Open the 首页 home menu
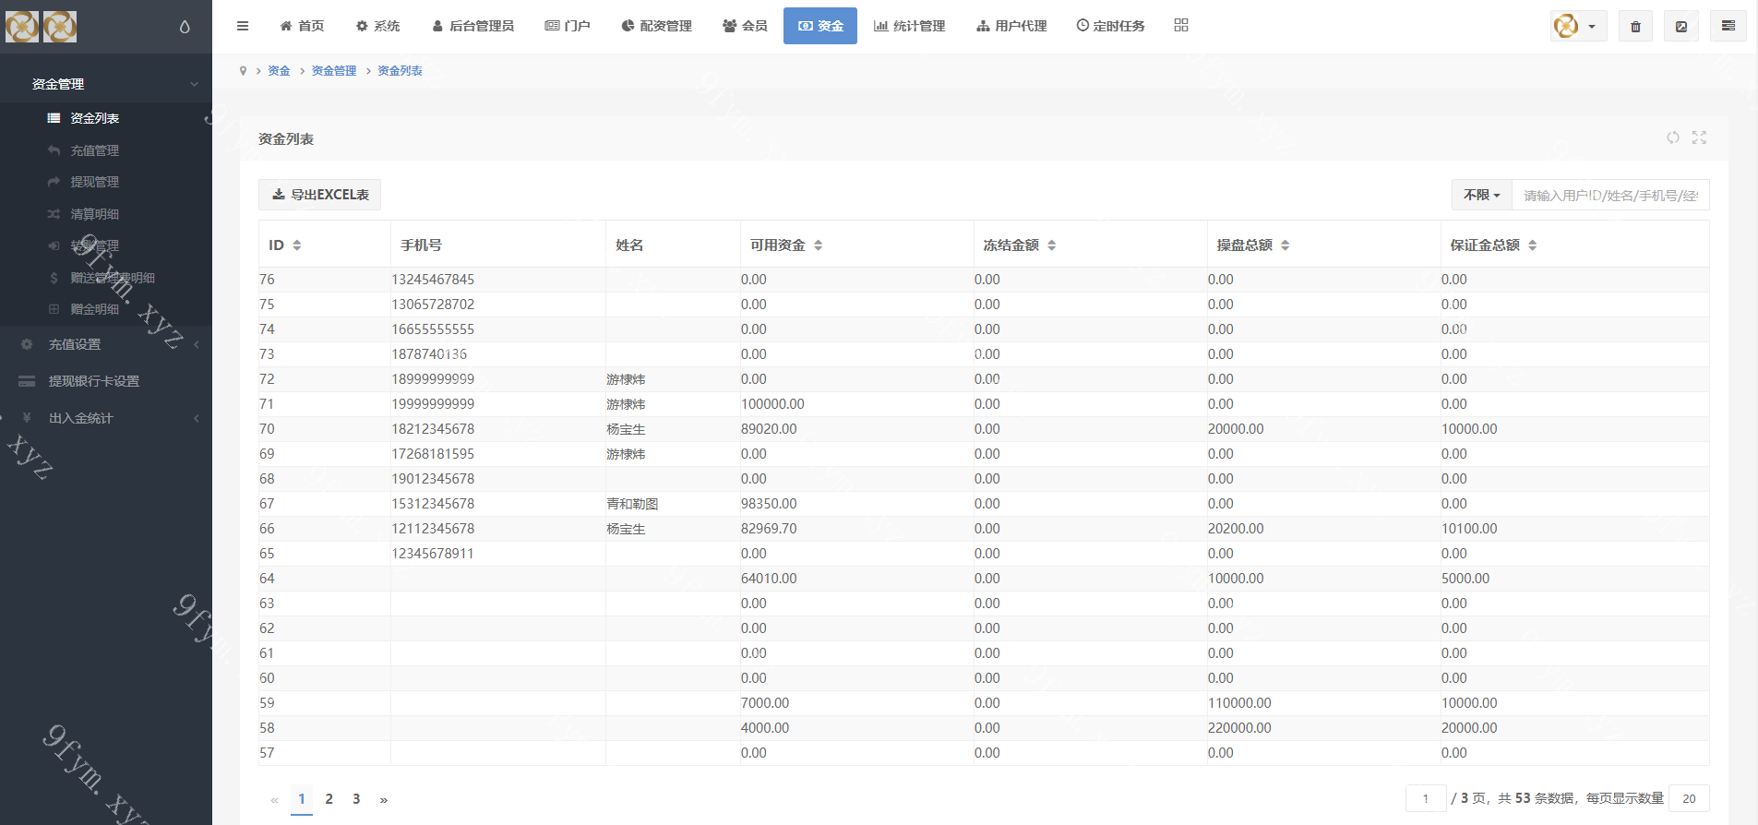 tap(302, 26)
